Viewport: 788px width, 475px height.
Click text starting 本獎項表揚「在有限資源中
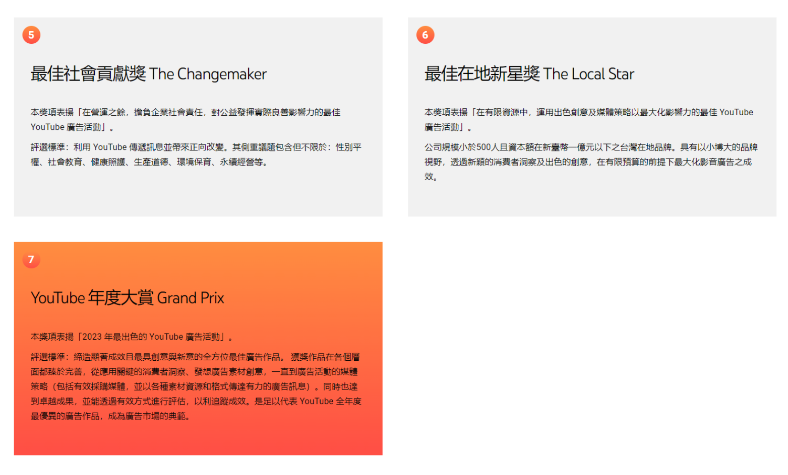[588, 119]
